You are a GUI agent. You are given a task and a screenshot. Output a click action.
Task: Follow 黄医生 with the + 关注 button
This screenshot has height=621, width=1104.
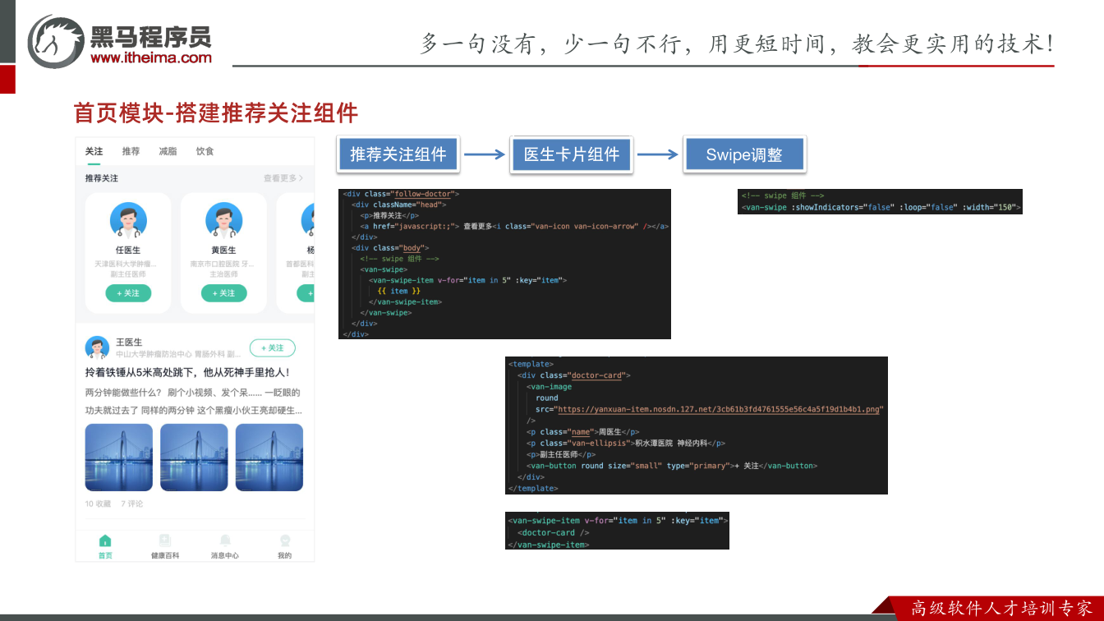[223, 293]
